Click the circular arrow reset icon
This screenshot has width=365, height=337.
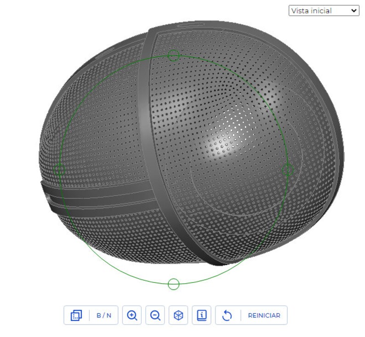(x=227, y=315)
